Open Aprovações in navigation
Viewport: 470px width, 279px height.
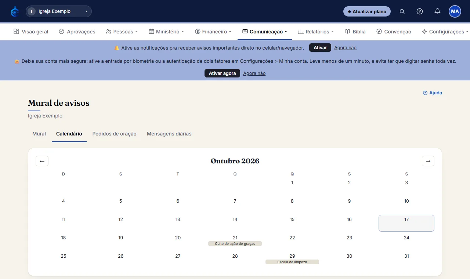coord(77,32)
